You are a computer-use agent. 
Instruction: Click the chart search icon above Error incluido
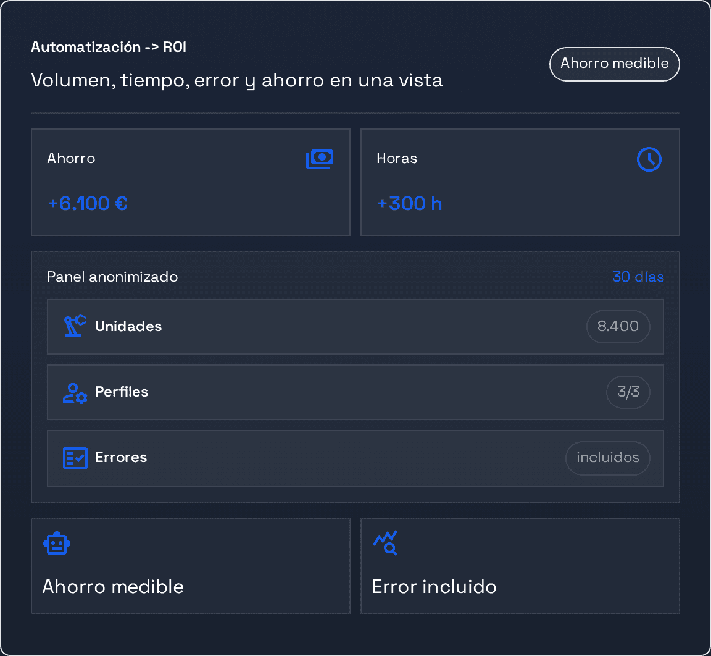click(x=385, y=543)
